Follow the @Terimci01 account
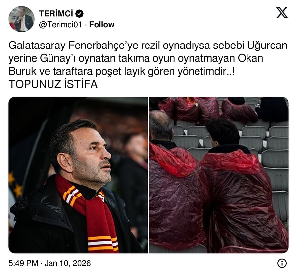297x278 pixels. [101, 25]
